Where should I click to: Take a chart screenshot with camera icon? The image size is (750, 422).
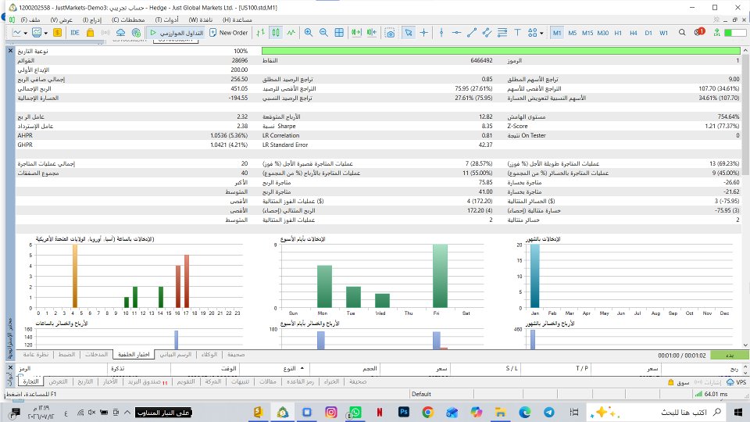point(391,33)
